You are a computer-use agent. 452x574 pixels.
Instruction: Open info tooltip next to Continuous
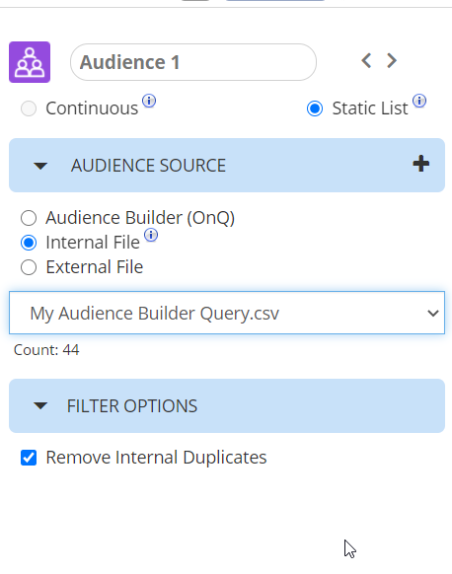click(149, 101)
